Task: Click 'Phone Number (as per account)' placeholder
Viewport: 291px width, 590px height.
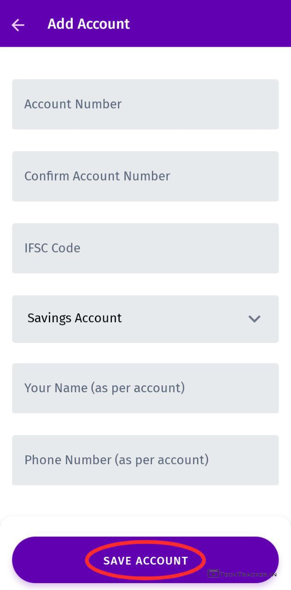Action: coord(116,460)
